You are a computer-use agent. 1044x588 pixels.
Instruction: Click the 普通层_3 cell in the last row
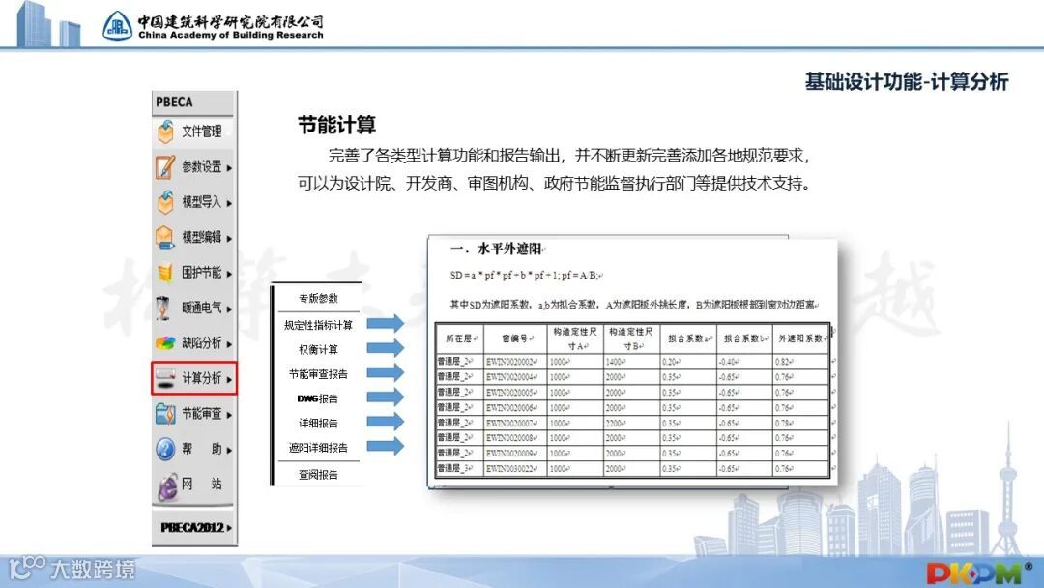459,469
